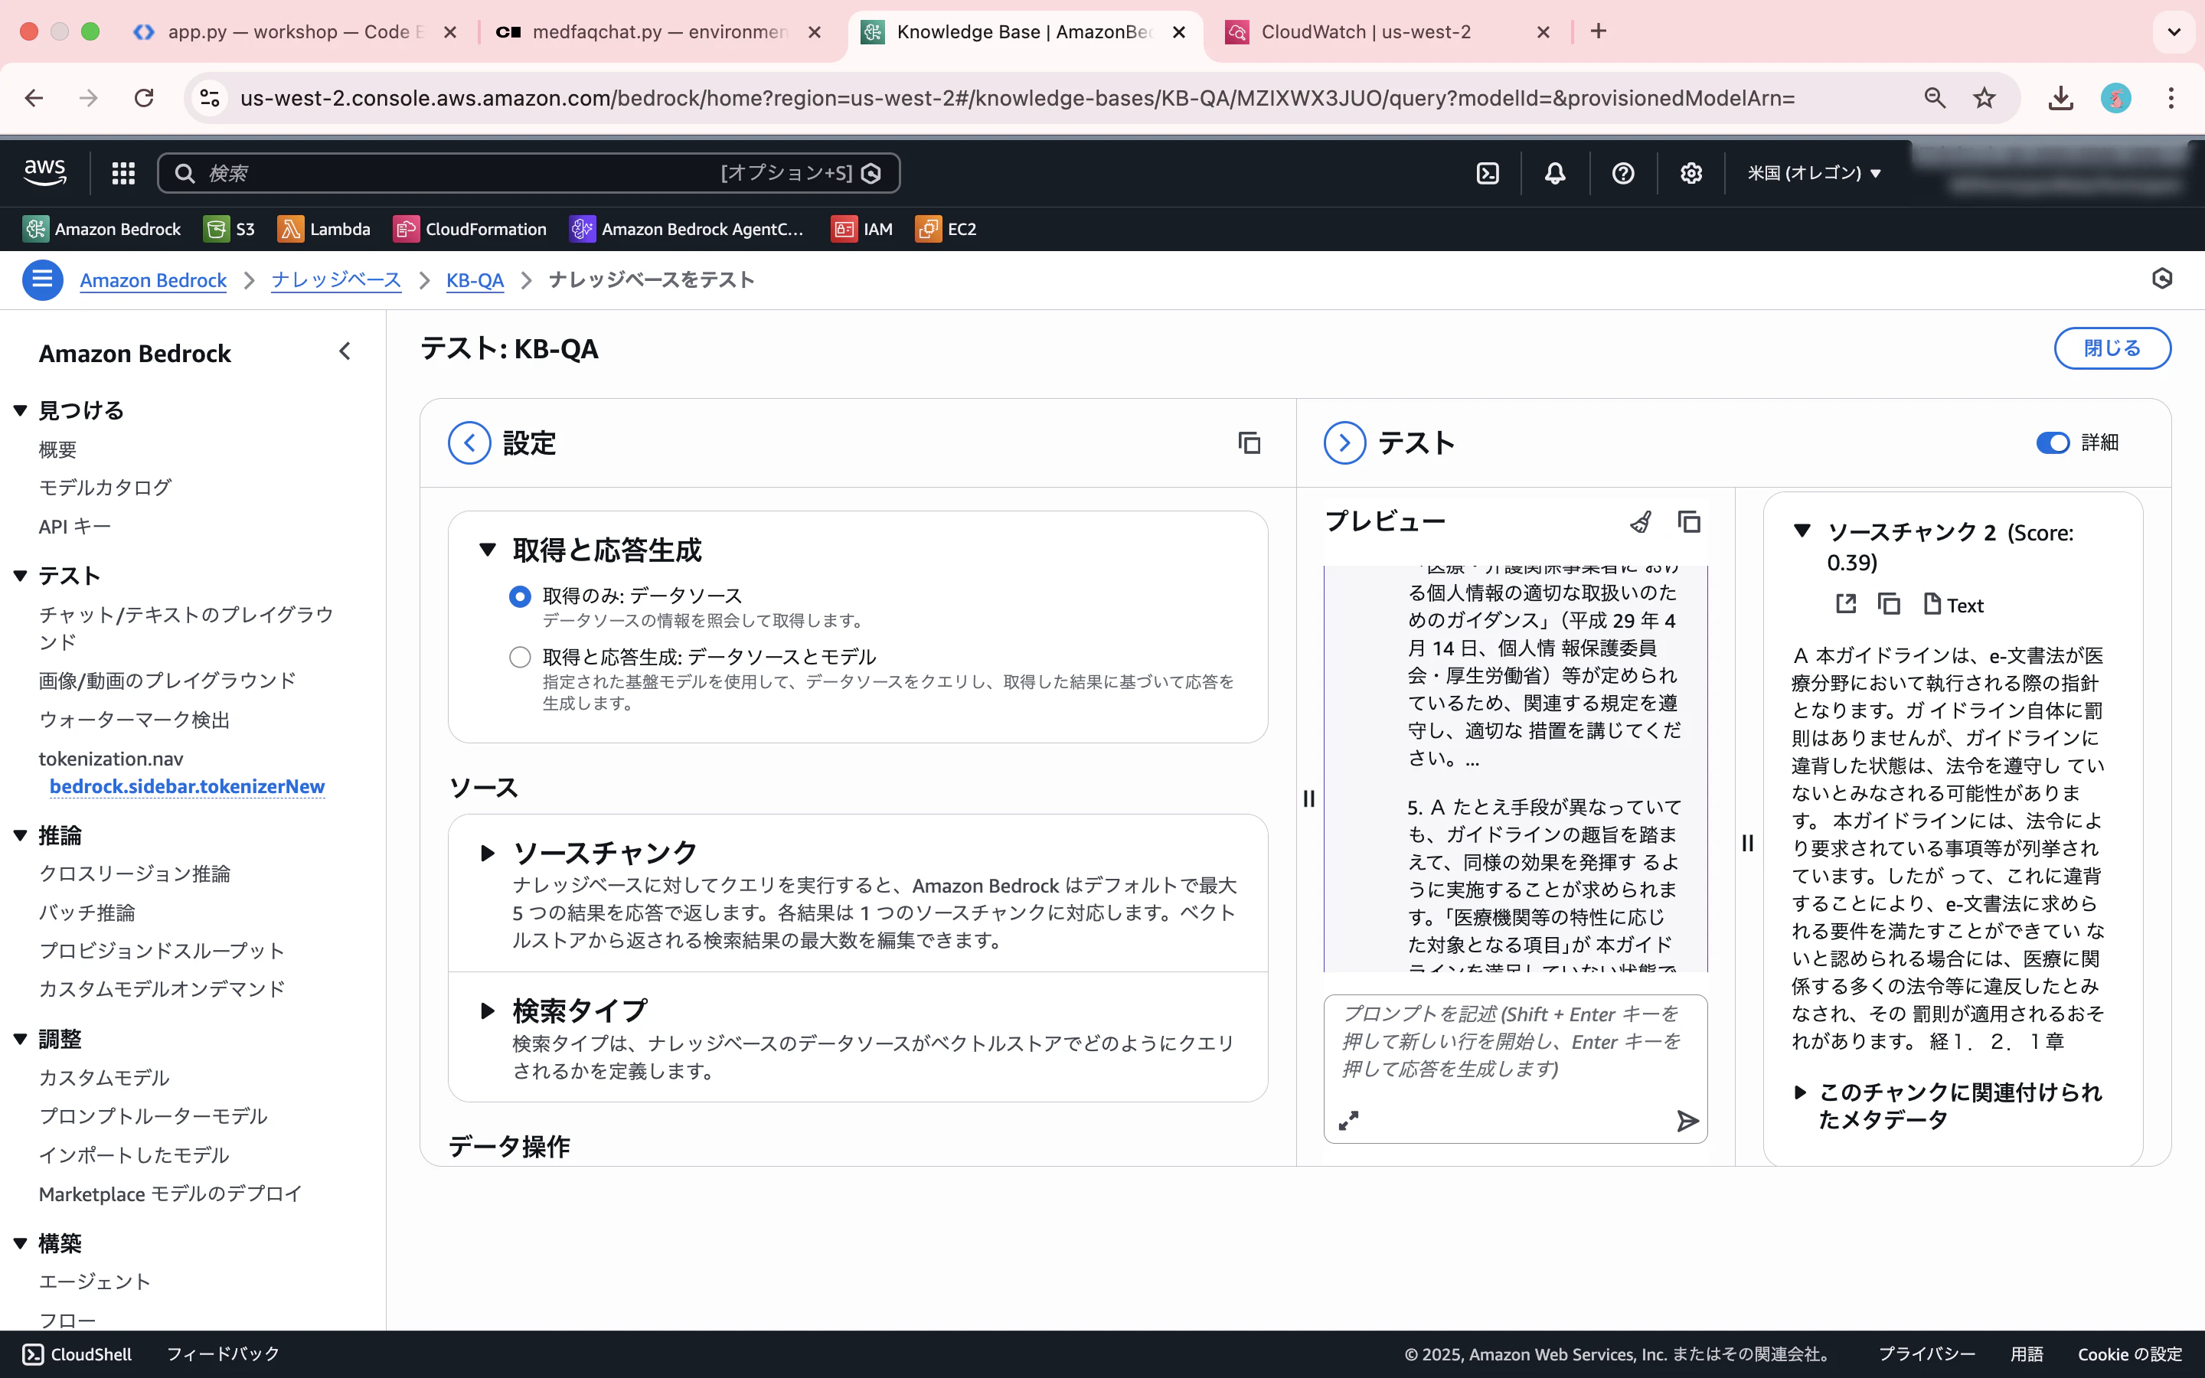Copy the text of source chunk 2
The height and width of the screenshot is (1378, 2205).
click(1889, 604)
